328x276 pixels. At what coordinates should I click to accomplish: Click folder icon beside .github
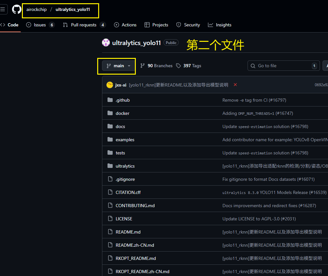pos(110,100)
